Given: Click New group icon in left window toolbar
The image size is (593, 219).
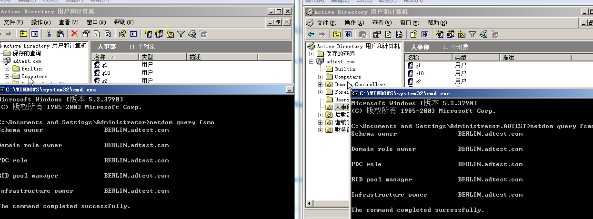Looking at the screenshot, I should pos(159,34).
